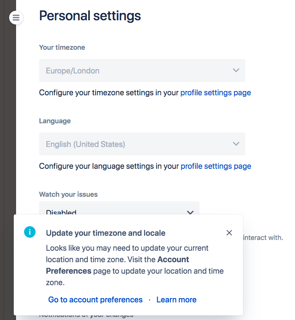Click the Update your timezone and locale title

tap(105, 233)
